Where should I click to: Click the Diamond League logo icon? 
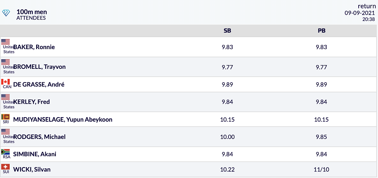pyautogui.click(x=6, y=13)
